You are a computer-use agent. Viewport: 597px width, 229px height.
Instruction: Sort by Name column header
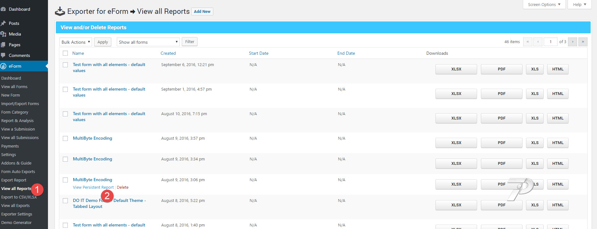coord(78,53)
